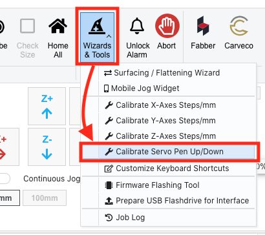265x235 pixels.
Task: Click the Unlock Alarm bell icon
Action: [x=137, y=26]
